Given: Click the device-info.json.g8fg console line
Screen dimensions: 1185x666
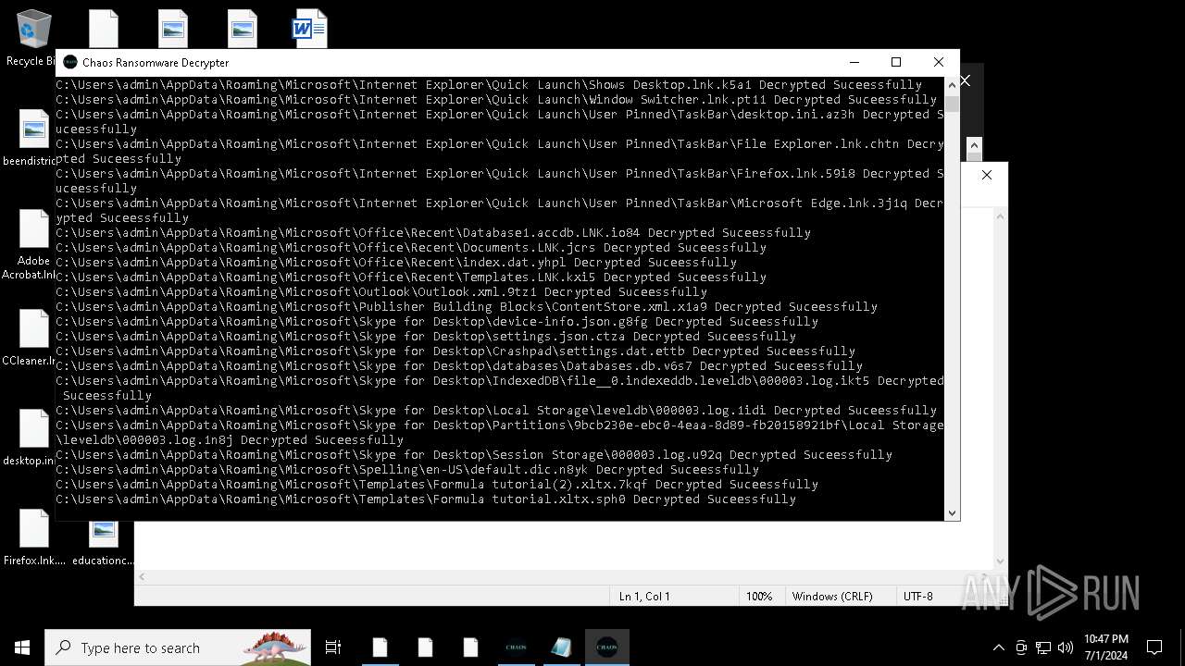Looking at the screenshot, I should pos(437,321).
